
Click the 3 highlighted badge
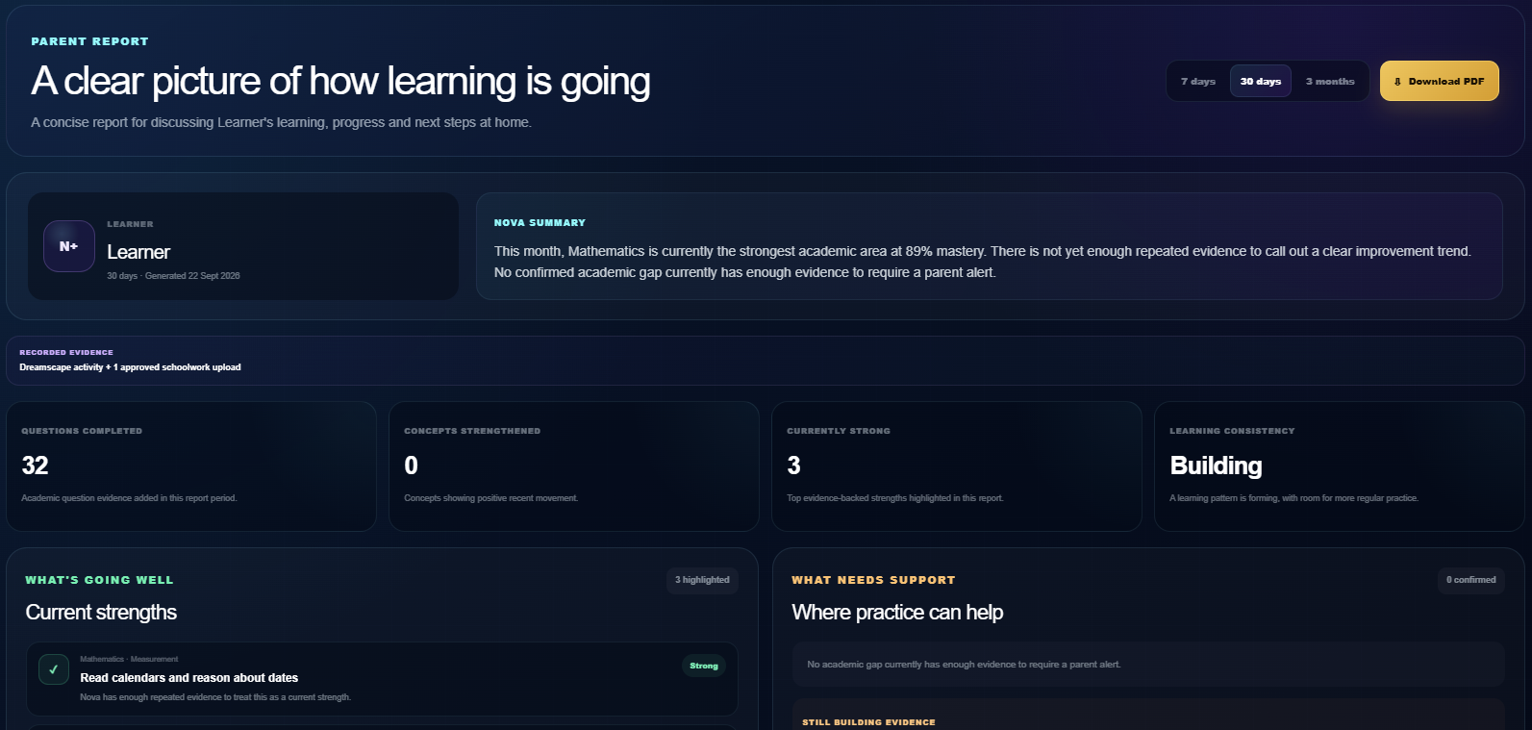point(702,580)
